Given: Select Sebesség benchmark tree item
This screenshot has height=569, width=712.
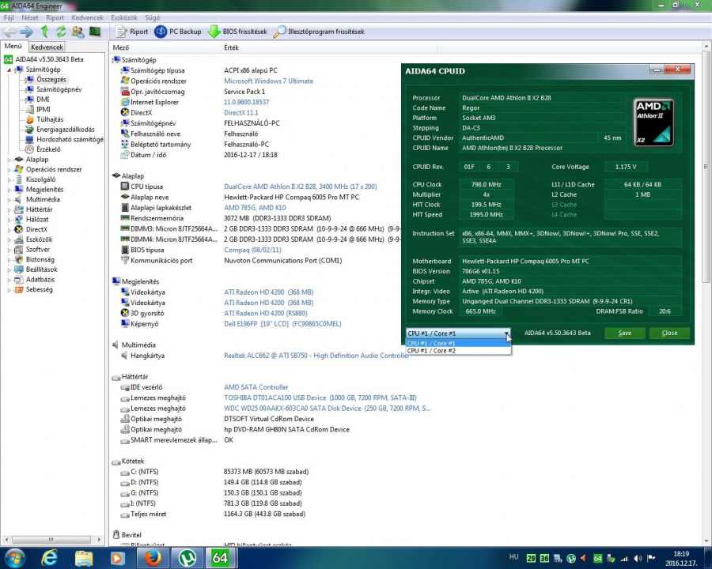Looking at the screenshot, I should tap(39, 289).
